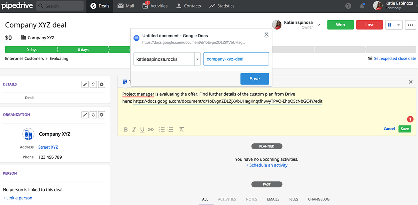The height and width of the screenshot is (205, 418).
Task: Switch to the Emails tab
Action: (273, 199)
